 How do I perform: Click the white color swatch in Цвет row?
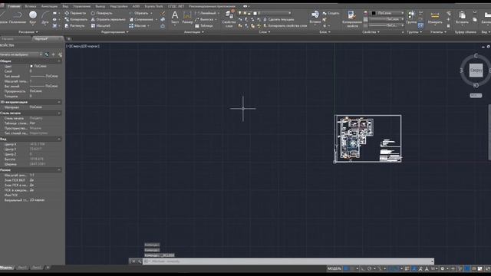(x=31, y=66)
